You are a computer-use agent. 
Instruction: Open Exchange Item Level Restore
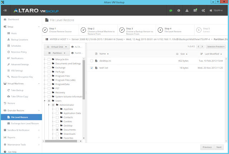[x=25, y=124]
